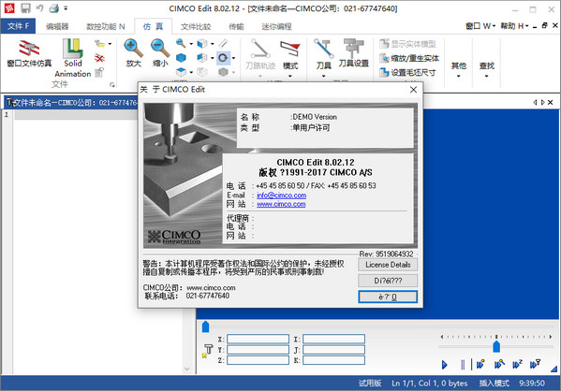Open the quick access toolbar customize arrow

66,7
